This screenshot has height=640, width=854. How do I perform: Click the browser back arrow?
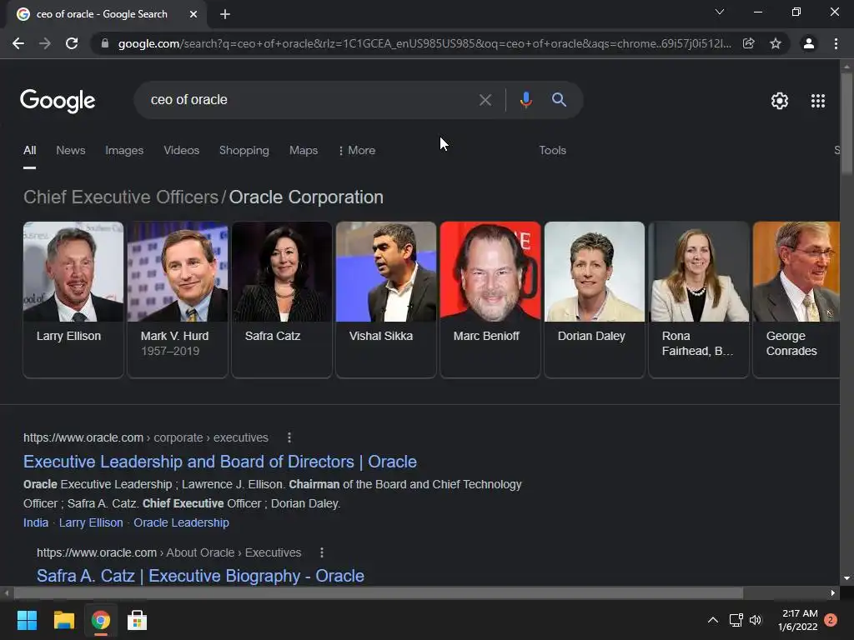(x=18, y=43)
